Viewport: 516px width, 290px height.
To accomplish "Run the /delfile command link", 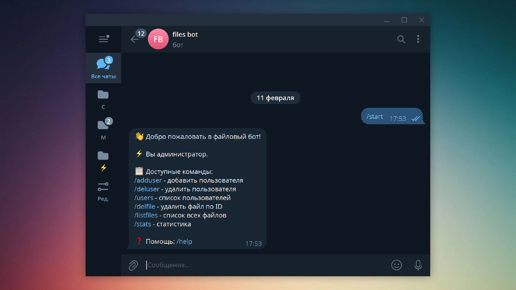I will (x=144, y=207).
